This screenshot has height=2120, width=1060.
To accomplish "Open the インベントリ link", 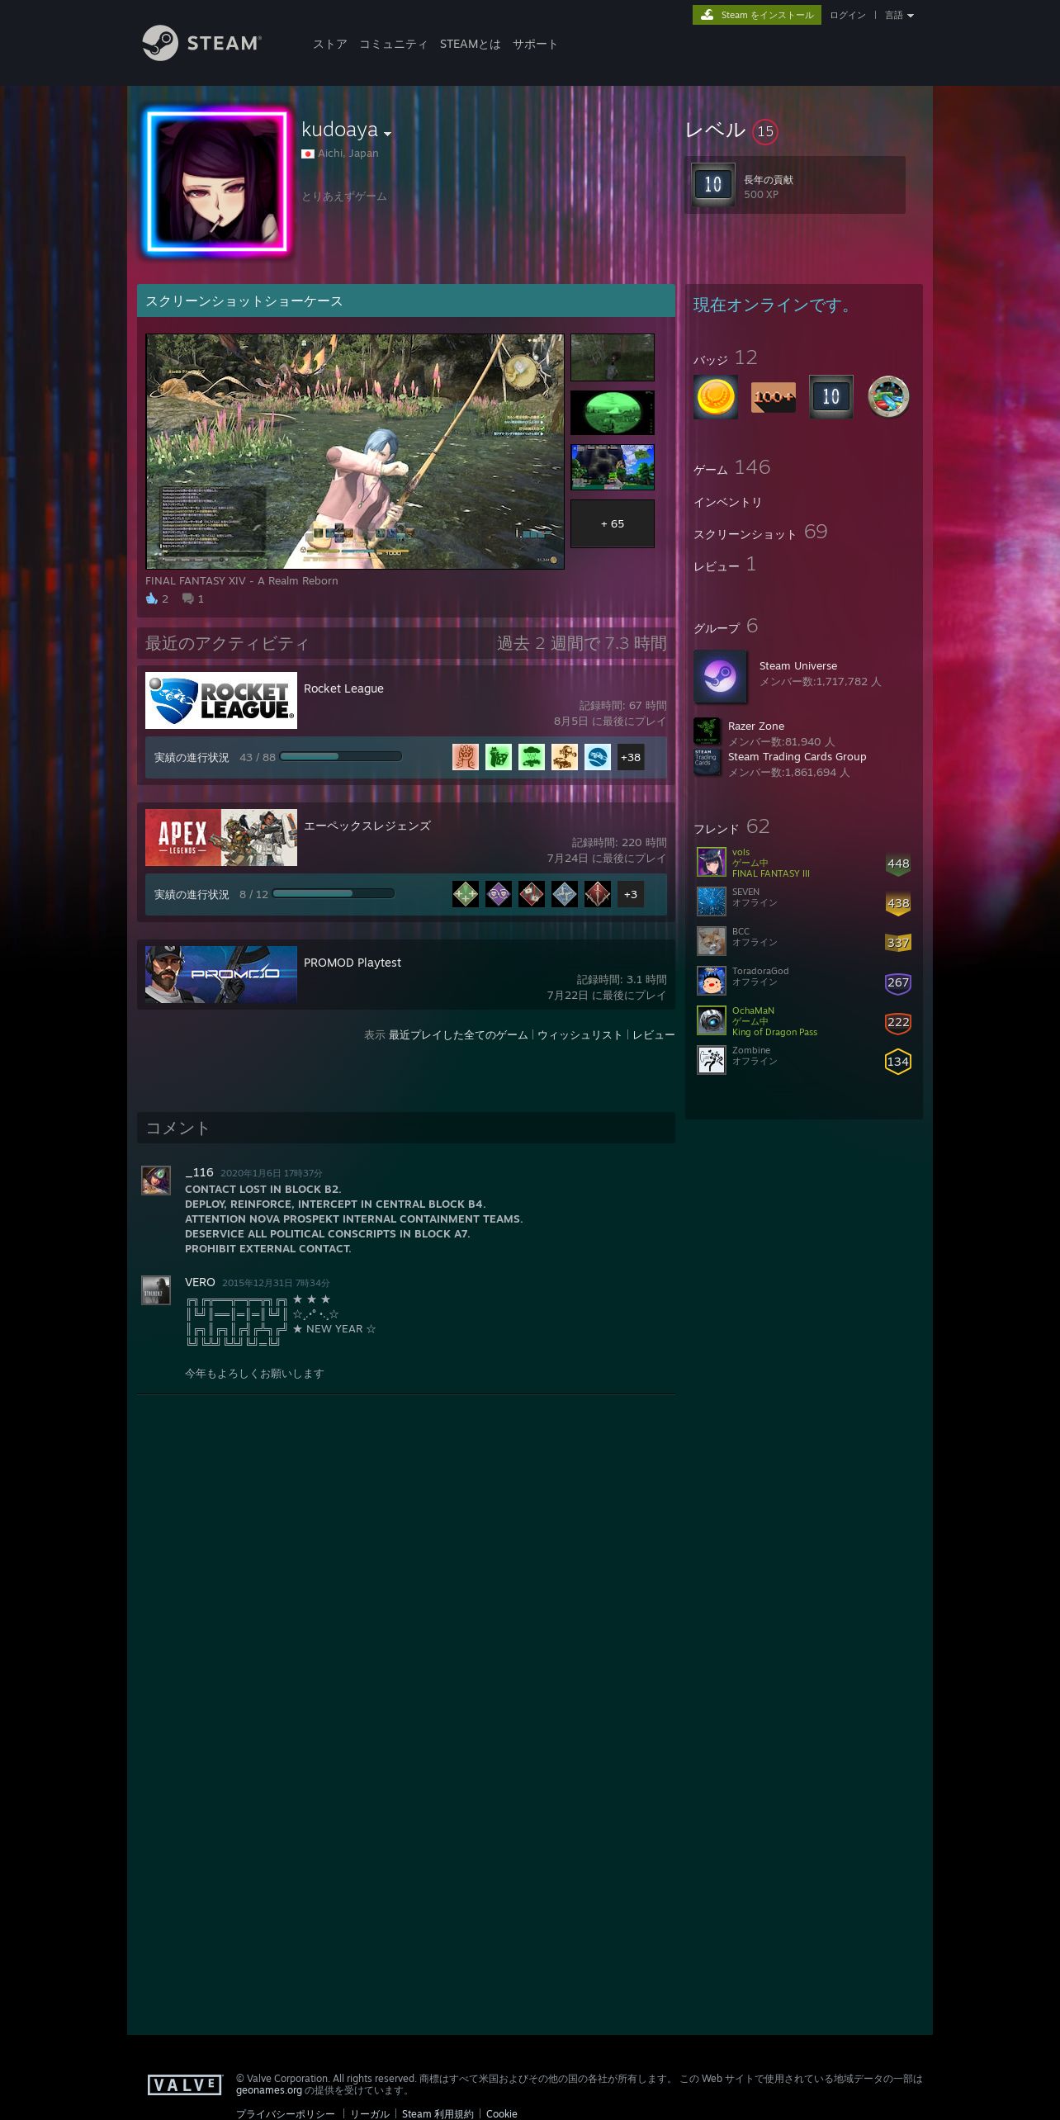I will click(x=727, y=502).
